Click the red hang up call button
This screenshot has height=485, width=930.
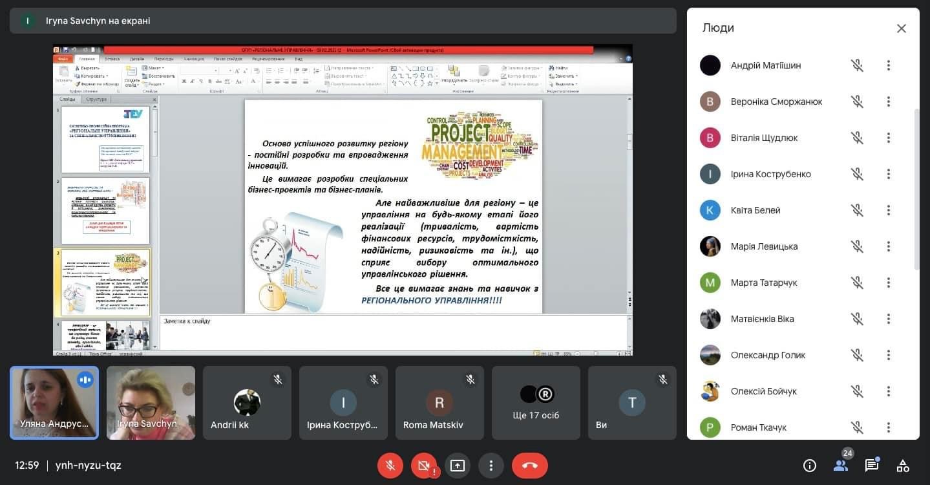click(x=529, y=466)
